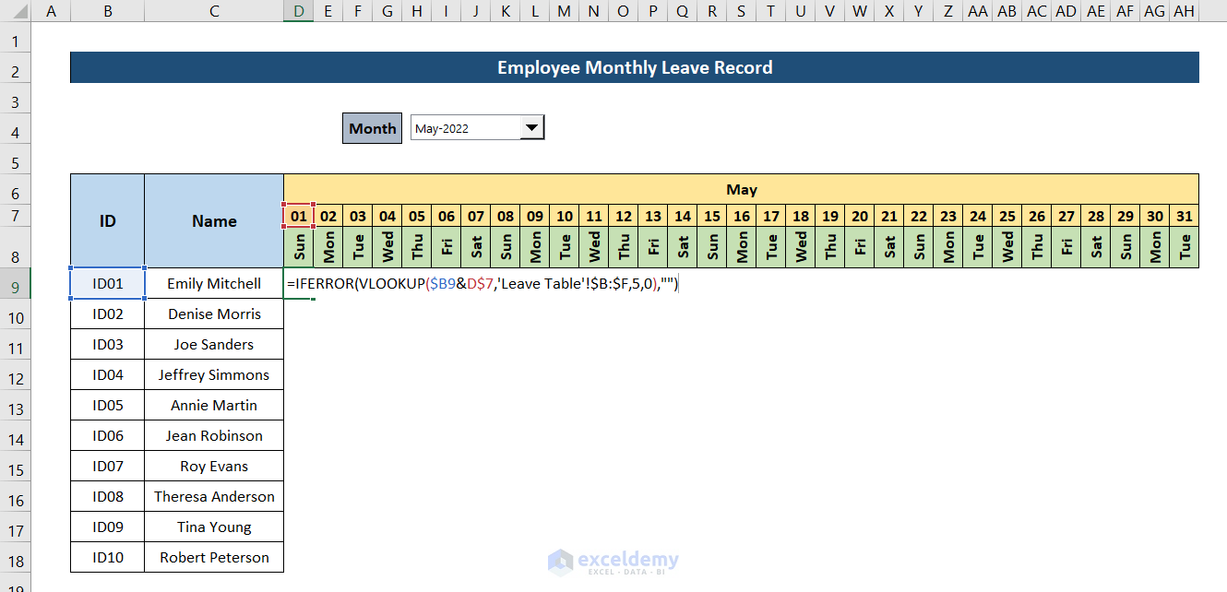
Task: Select column A header
Action: click(51, 11)
